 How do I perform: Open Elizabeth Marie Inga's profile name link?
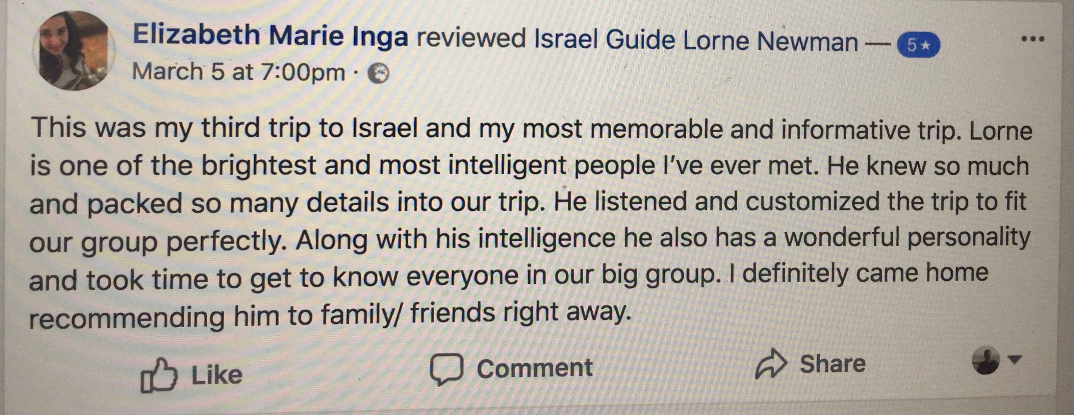pyautogui.click(x=270, y=35)
